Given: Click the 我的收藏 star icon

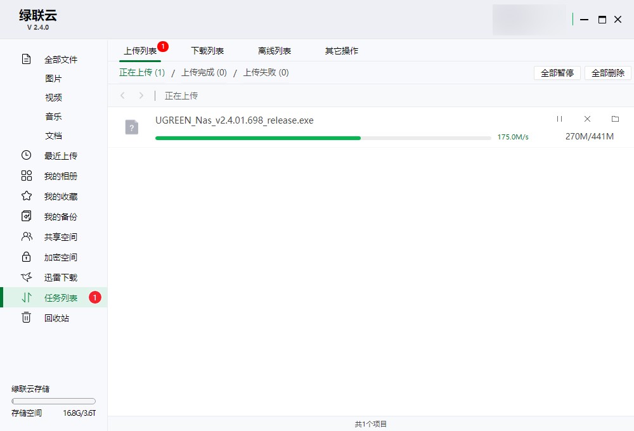Looking at the screenshot, I should tap(26, 196).
